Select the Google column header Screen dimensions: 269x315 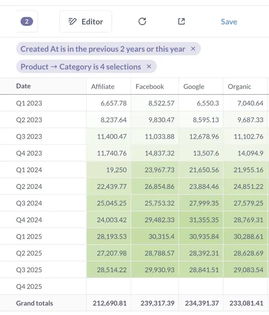click(x=194, y=87)
